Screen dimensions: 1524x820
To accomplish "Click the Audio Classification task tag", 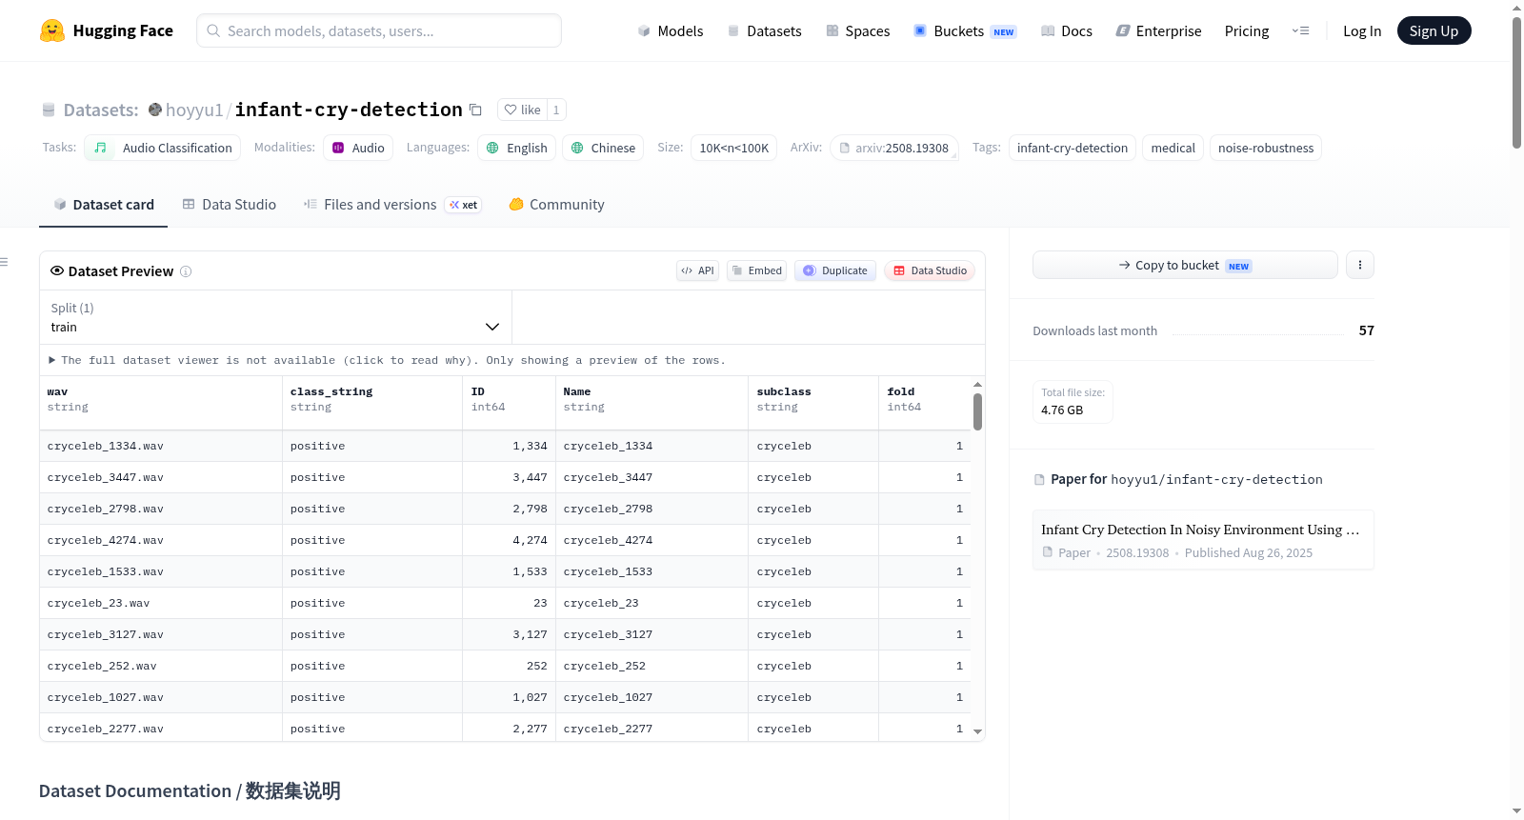I will coord(162,148).
